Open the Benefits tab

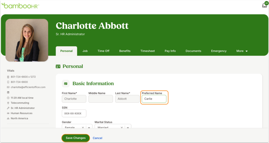(x=125, y=51)
